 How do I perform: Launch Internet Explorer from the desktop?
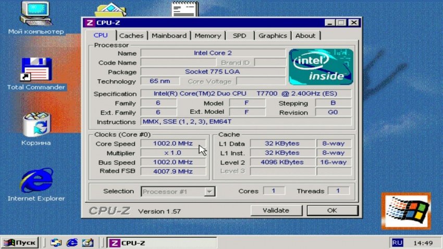[36, 180]
